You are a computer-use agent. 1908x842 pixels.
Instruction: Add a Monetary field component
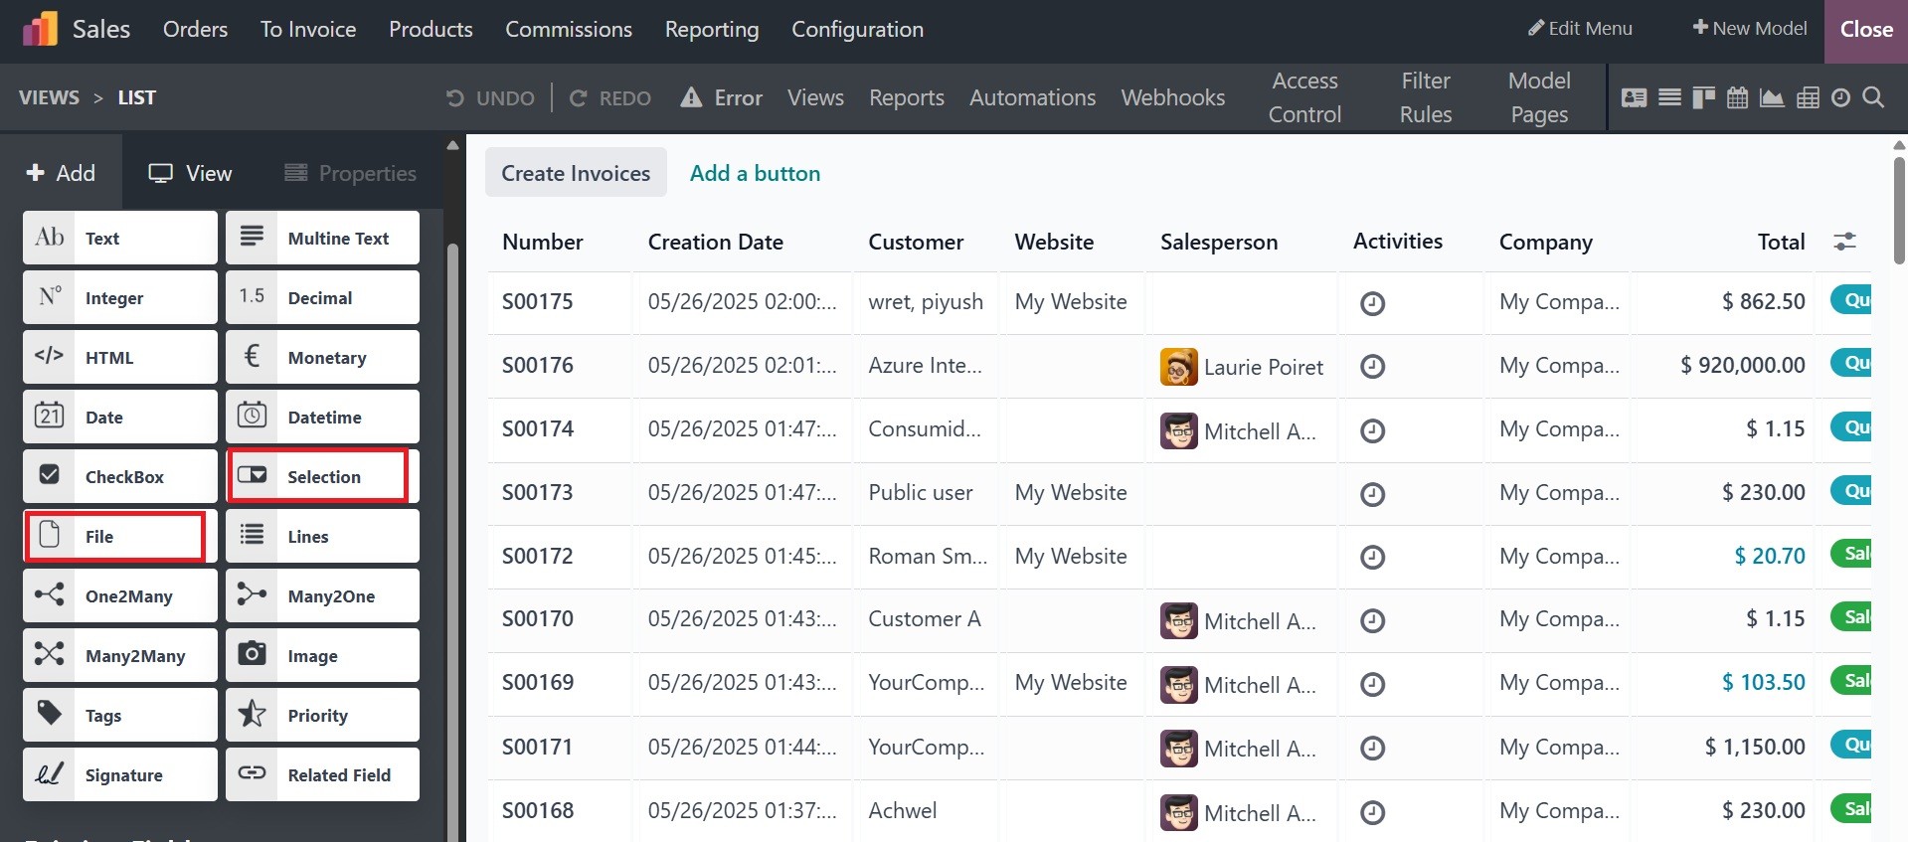coord(322,357)
